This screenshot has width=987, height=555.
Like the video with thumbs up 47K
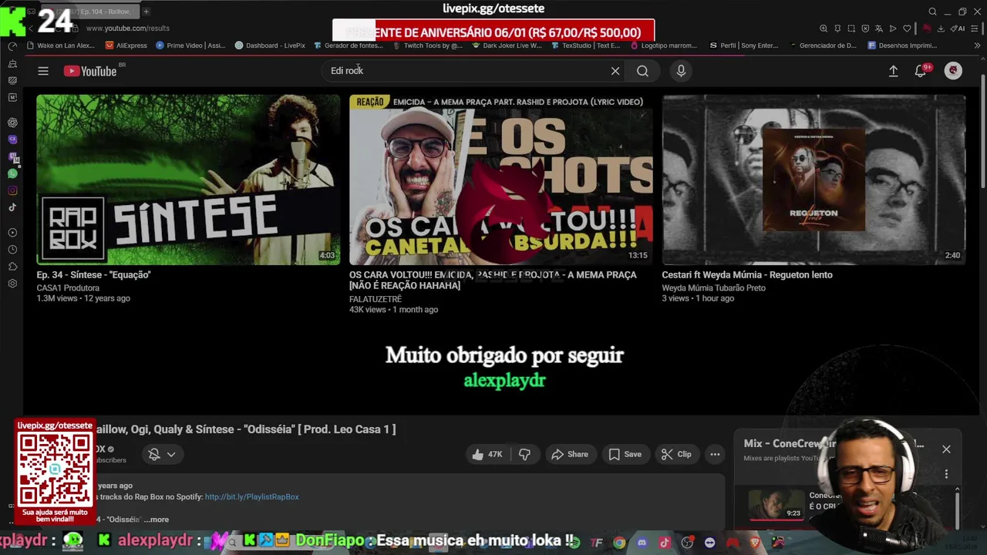click(487, 454)
